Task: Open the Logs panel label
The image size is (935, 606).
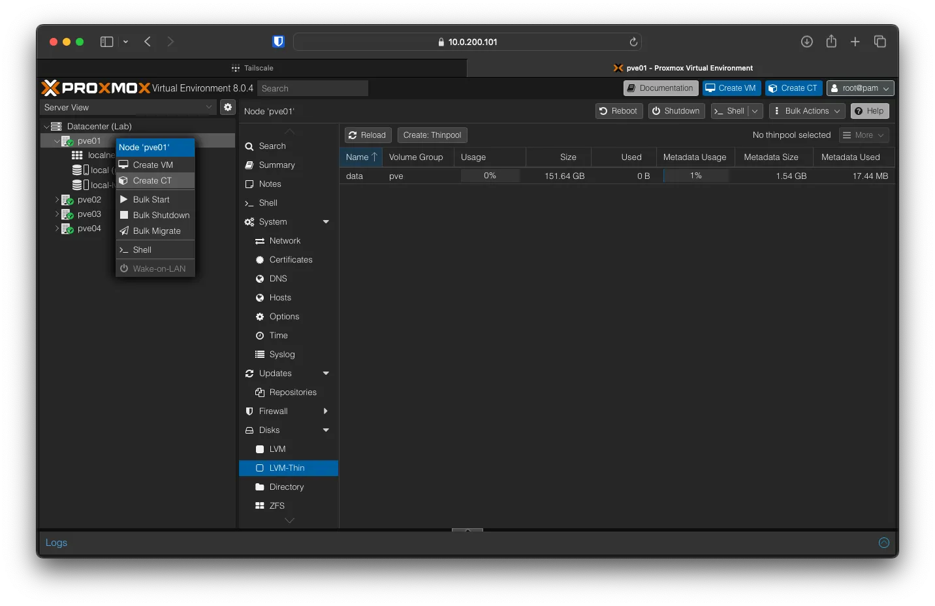Action: (56, 543)
